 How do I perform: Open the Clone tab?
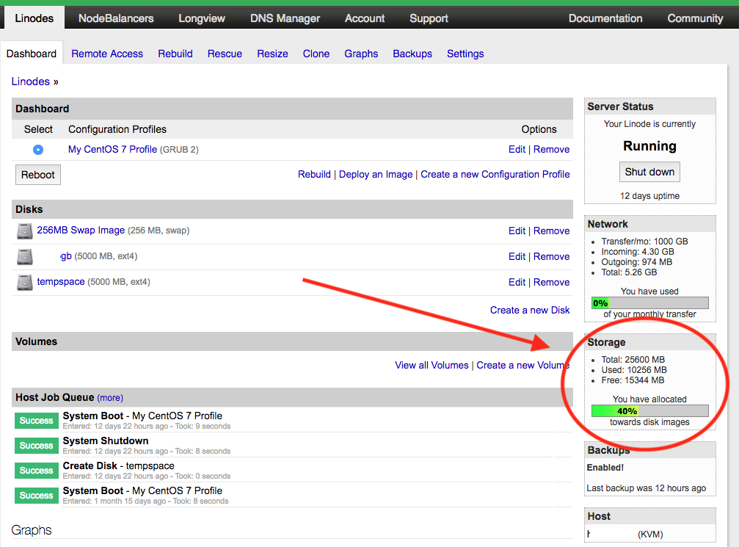316,54
